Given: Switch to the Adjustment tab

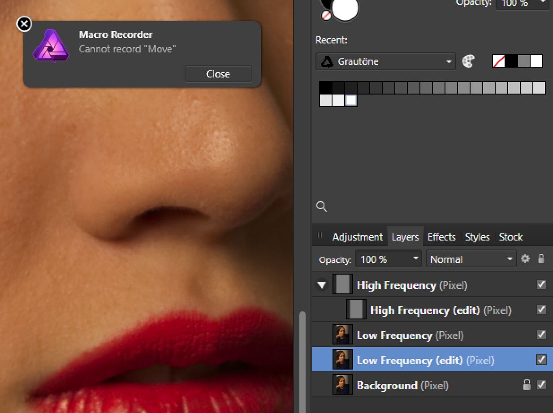Looking at the screenshot, I should point(357,237).
